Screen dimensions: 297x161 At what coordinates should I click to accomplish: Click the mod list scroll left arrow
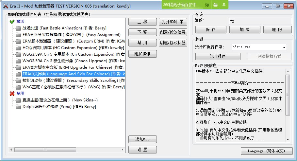click(11, 150)
